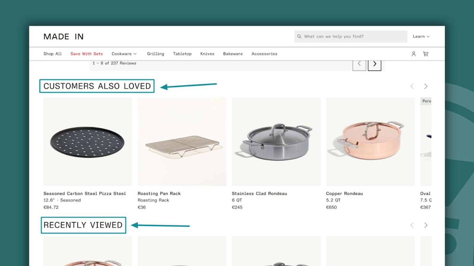474x266 pixels.
Task: Go to previous reviews page arrow
Action: (359, 64)
